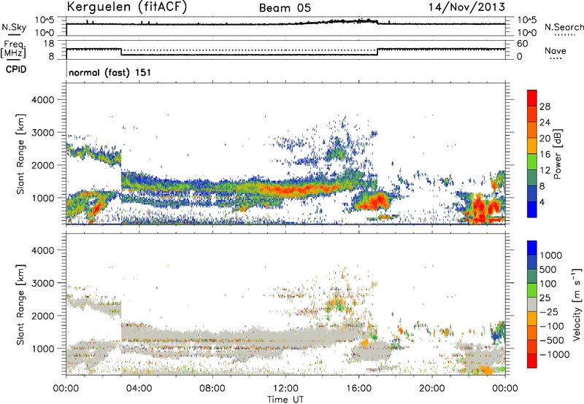
Task: Click the "Time UT" axis title
Action: click(x=285, y=400)
